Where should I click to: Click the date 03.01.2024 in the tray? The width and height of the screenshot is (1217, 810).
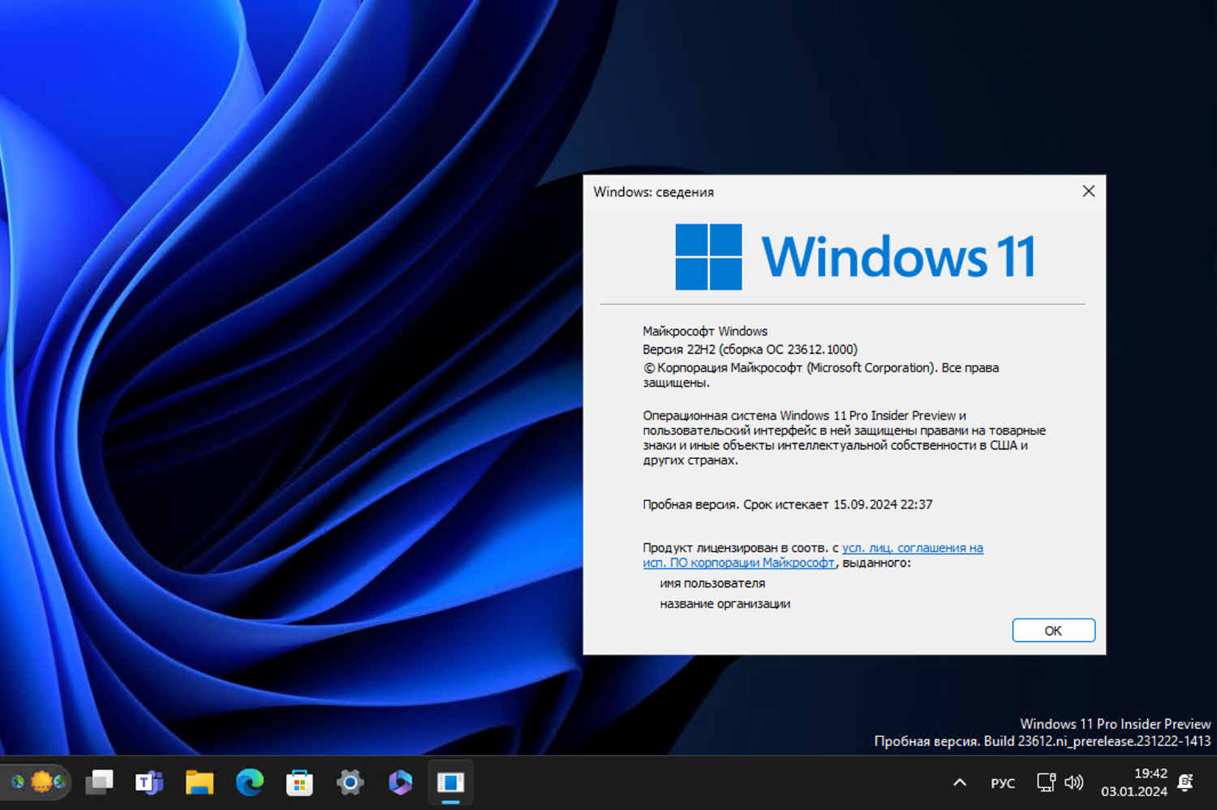1136,791
